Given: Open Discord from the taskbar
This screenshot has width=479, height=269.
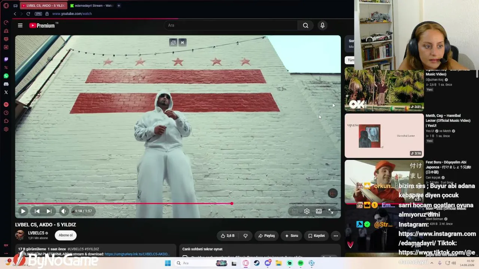Looking at the screenshot, I should pyautogui.click(x=268, y=263).
